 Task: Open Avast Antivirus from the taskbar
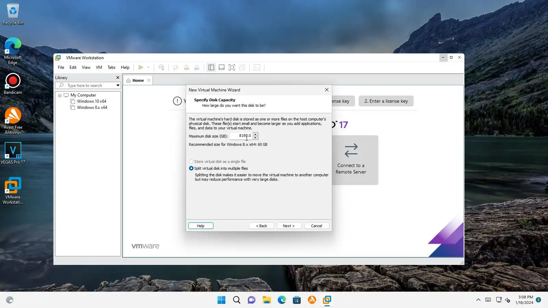coord(312,300)
